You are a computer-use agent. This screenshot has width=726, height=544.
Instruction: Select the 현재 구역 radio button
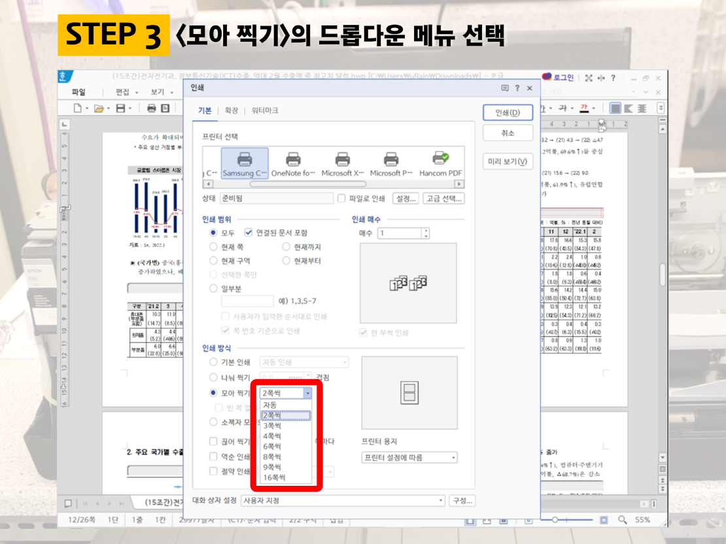click(x=213, y=261)
